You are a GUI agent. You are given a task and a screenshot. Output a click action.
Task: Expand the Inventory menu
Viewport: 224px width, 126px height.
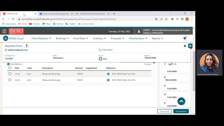[99, 38]
